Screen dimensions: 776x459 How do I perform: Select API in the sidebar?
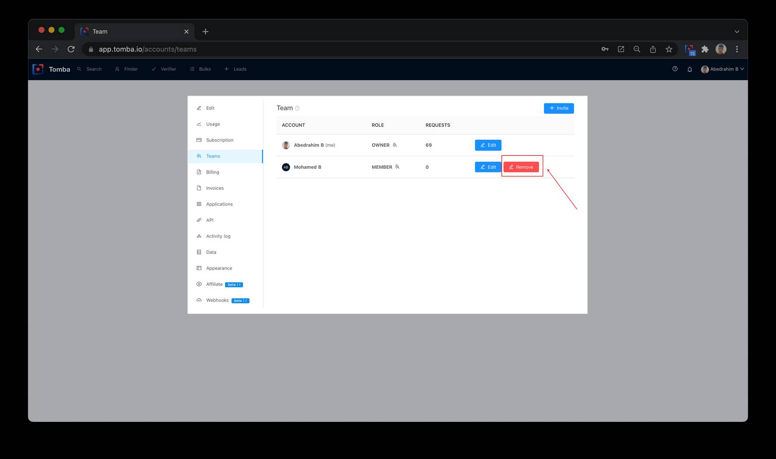pyautogui.click(x=225, y=220)
